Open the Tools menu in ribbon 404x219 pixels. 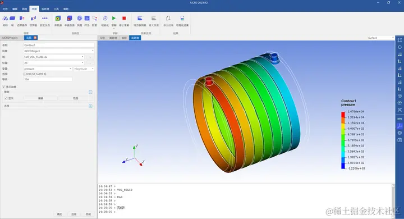coord(56,9)
